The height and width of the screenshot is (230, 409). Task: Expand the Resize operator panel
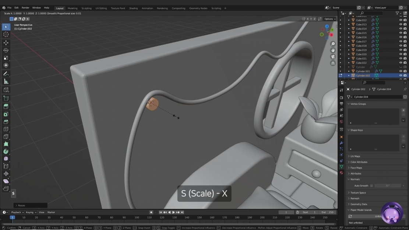[x=30, y=205]
